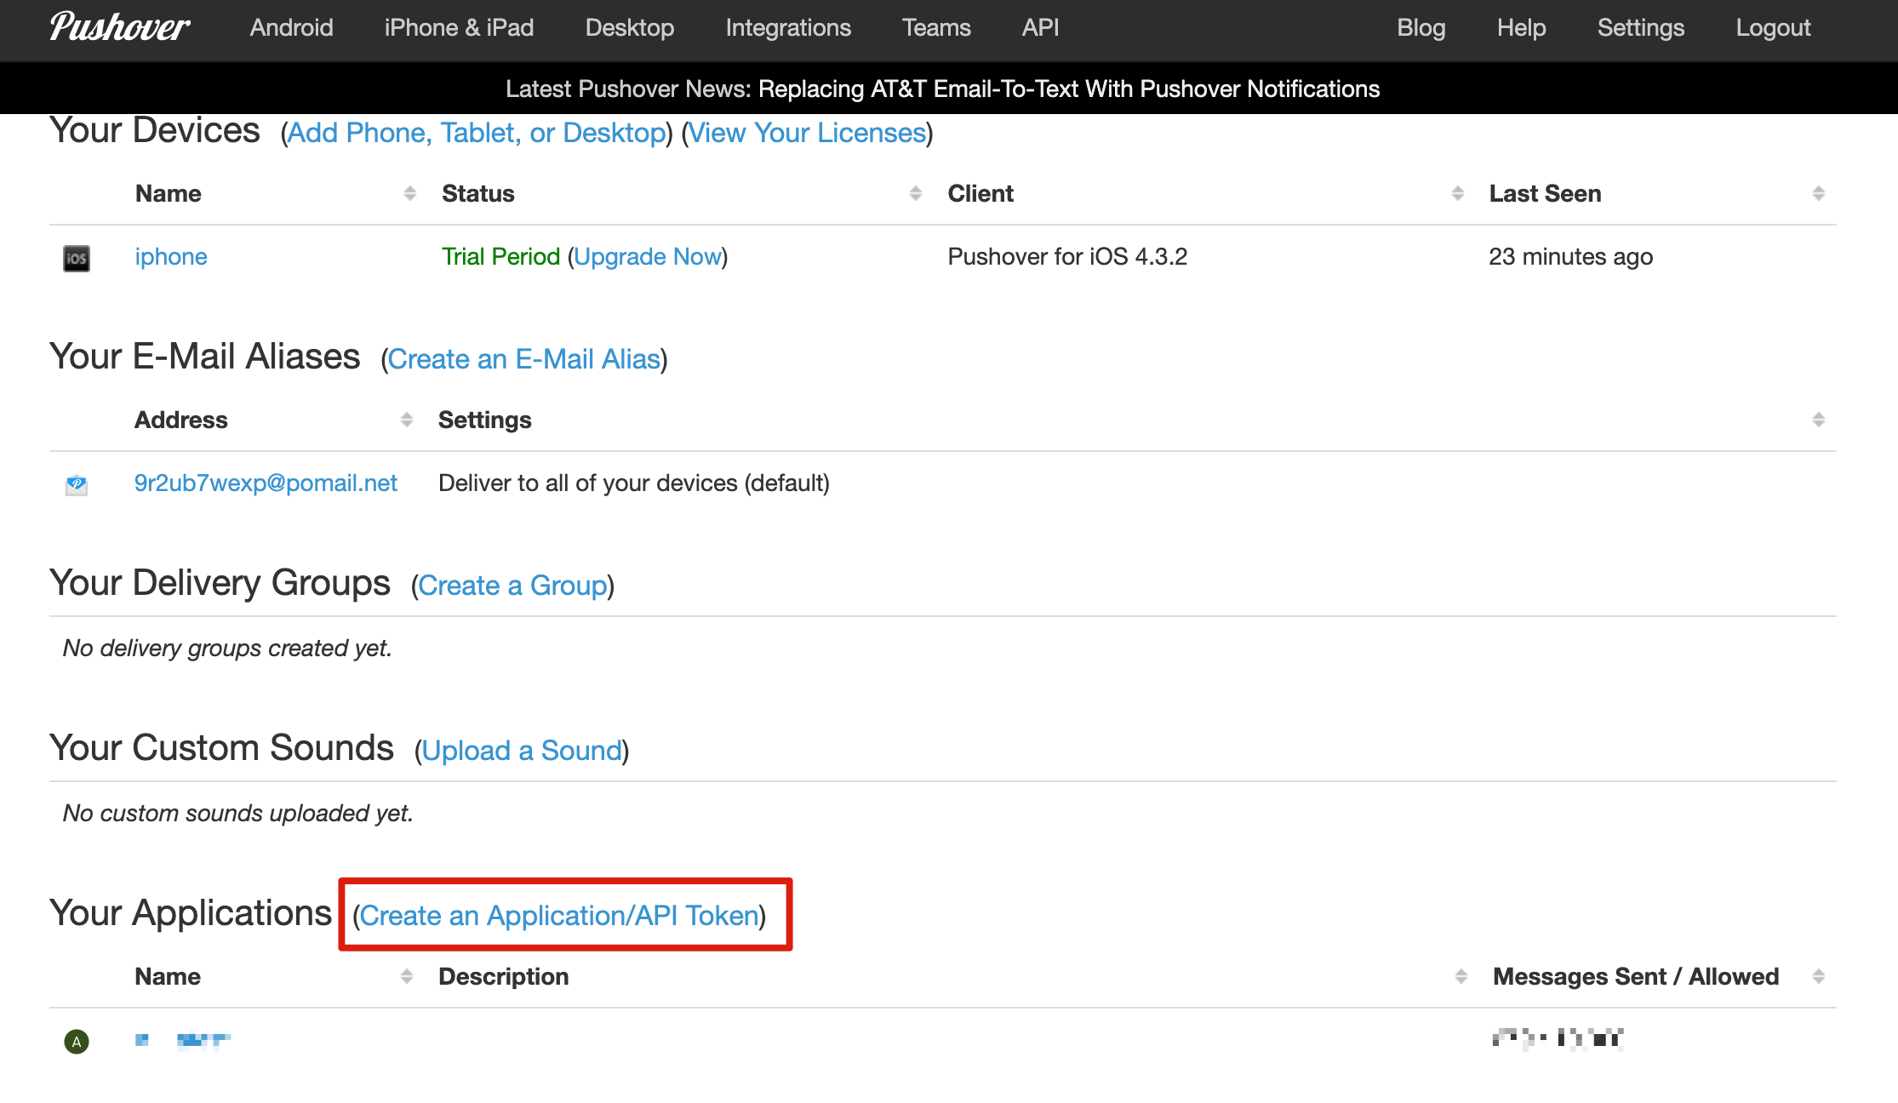Click the 'Your Applications' heading
The image size is (1898, 1103).
tap(191, 912)
